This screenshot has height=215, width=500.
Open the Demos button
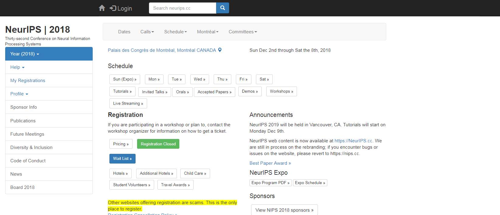point(250,91)
